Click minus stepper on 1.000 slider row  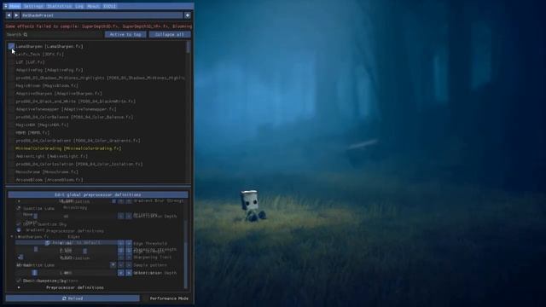(121, 273)
